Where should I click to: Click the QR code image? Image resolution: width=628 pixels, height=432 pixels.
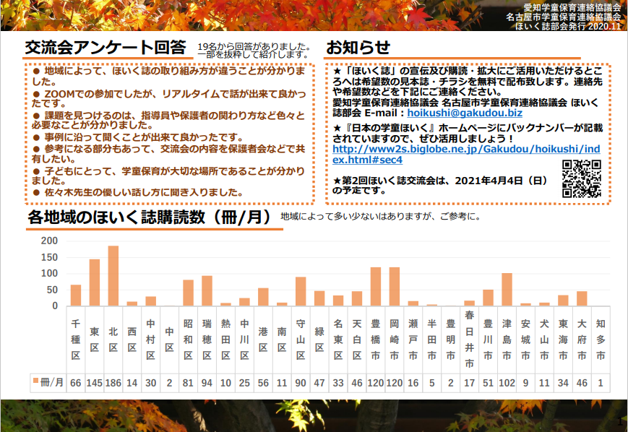pyautogui.click(x=582, y=178)
